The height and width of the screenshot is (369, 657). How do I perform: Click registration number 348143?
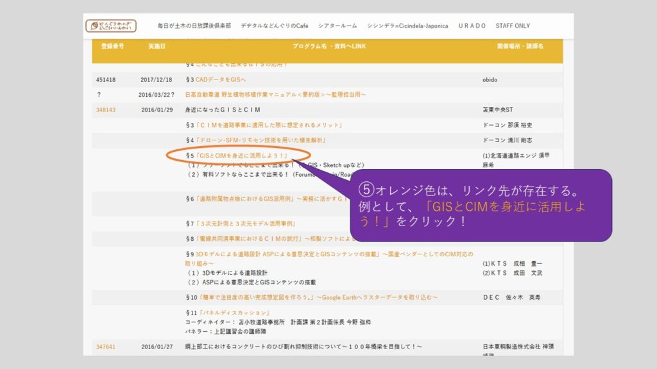pyautogui.click(x=106, y=110)
